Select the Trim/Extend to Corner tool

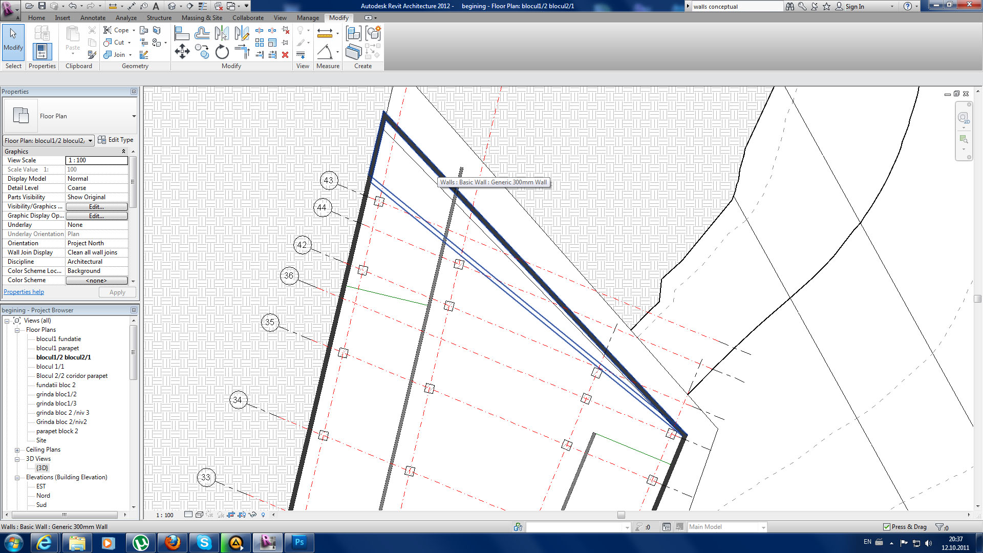[242, 51]
